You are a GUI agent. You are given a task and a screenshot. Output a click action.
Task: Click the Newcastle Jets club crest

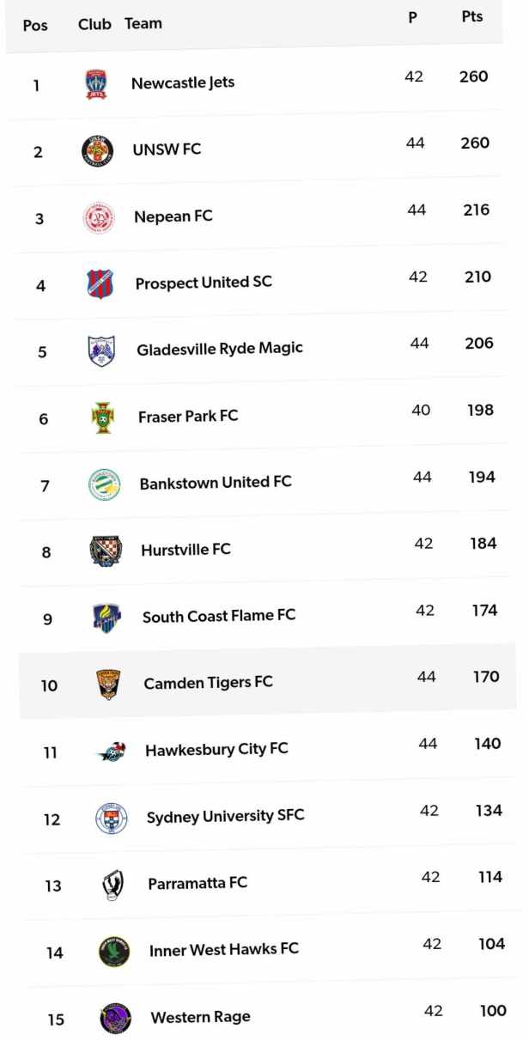pyautogui.click(x=96, y=84)
